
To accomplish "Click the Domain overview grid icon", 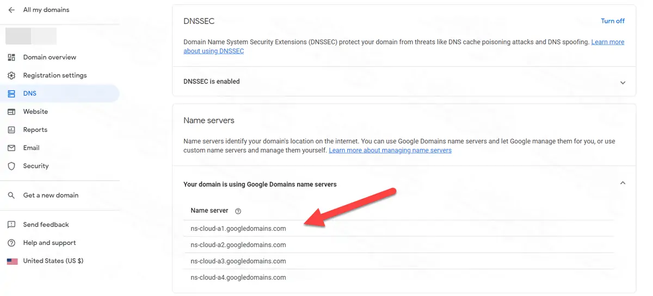I will [x=11, y=57].
